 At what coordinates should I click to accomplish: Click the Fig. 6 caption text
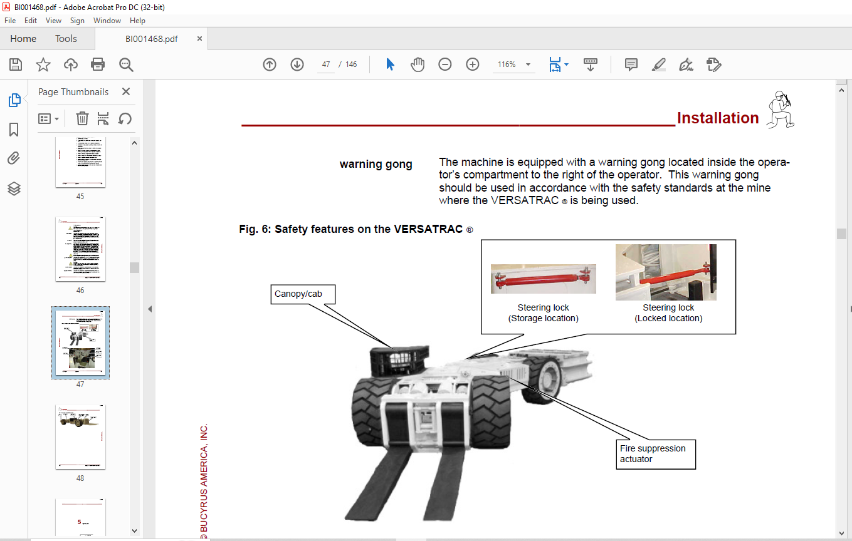point(356,229)
